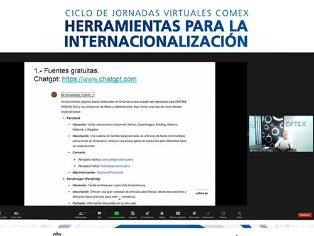Select the speaker video thumbnail with OFTEX logo
The height and width of the screenshot is (236, 314).
(x=281, y=133)
